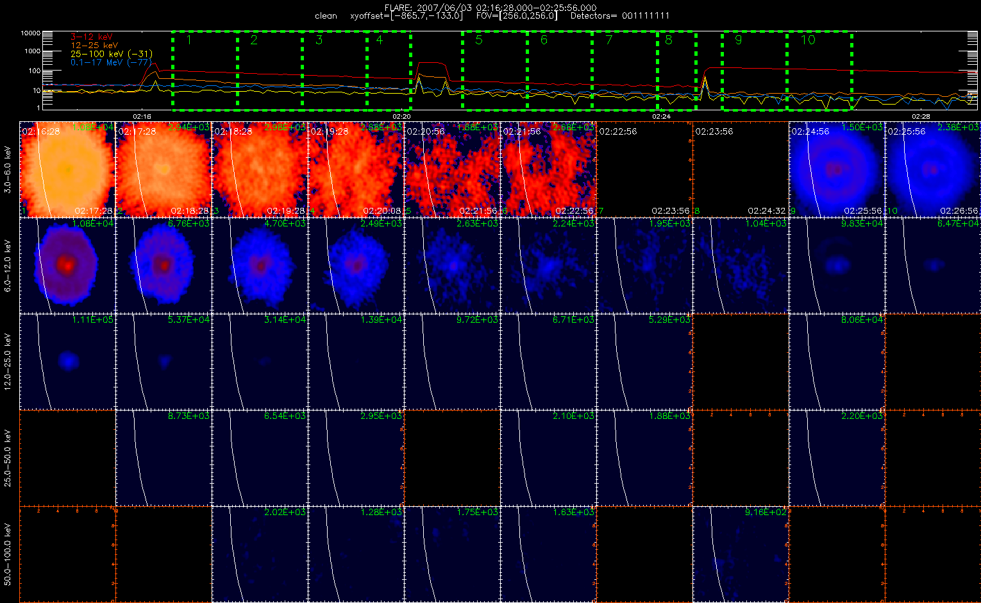This screenshot has height=603, width=981.
Task: Click the orange 12-25 keV legend entry
Action: [94, 46]
